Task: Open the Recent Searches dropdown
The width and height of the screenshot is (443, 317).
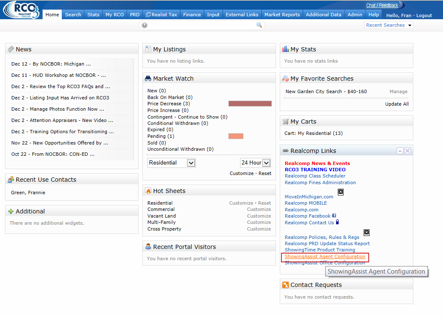Action: coord(389,25)
